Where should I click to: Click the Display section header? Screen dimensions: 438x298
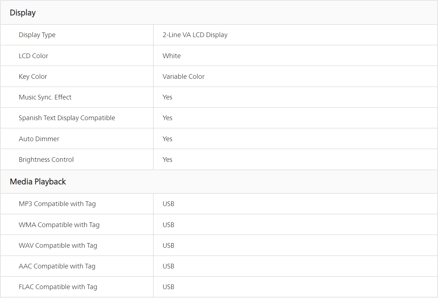click(x=23, y=13)
